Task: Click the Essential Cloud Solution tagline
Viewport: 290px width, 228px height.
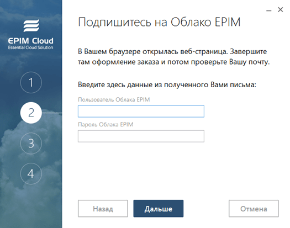Action: (x=30, y=47)
